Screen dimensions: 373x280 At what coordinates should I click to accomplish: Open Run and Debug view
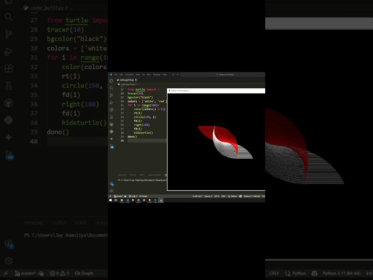(x=111, y=103)
